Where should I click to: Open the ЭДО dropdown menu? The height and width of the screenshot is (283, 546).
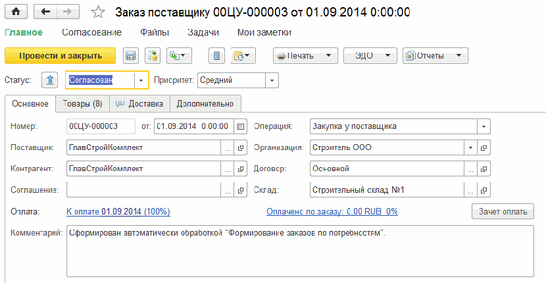click(370, 56)
